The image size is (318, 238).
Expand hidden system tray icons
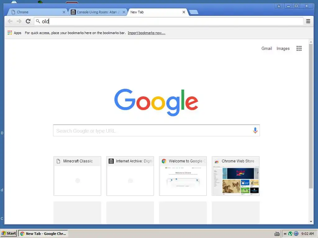[x=285, y=234]
